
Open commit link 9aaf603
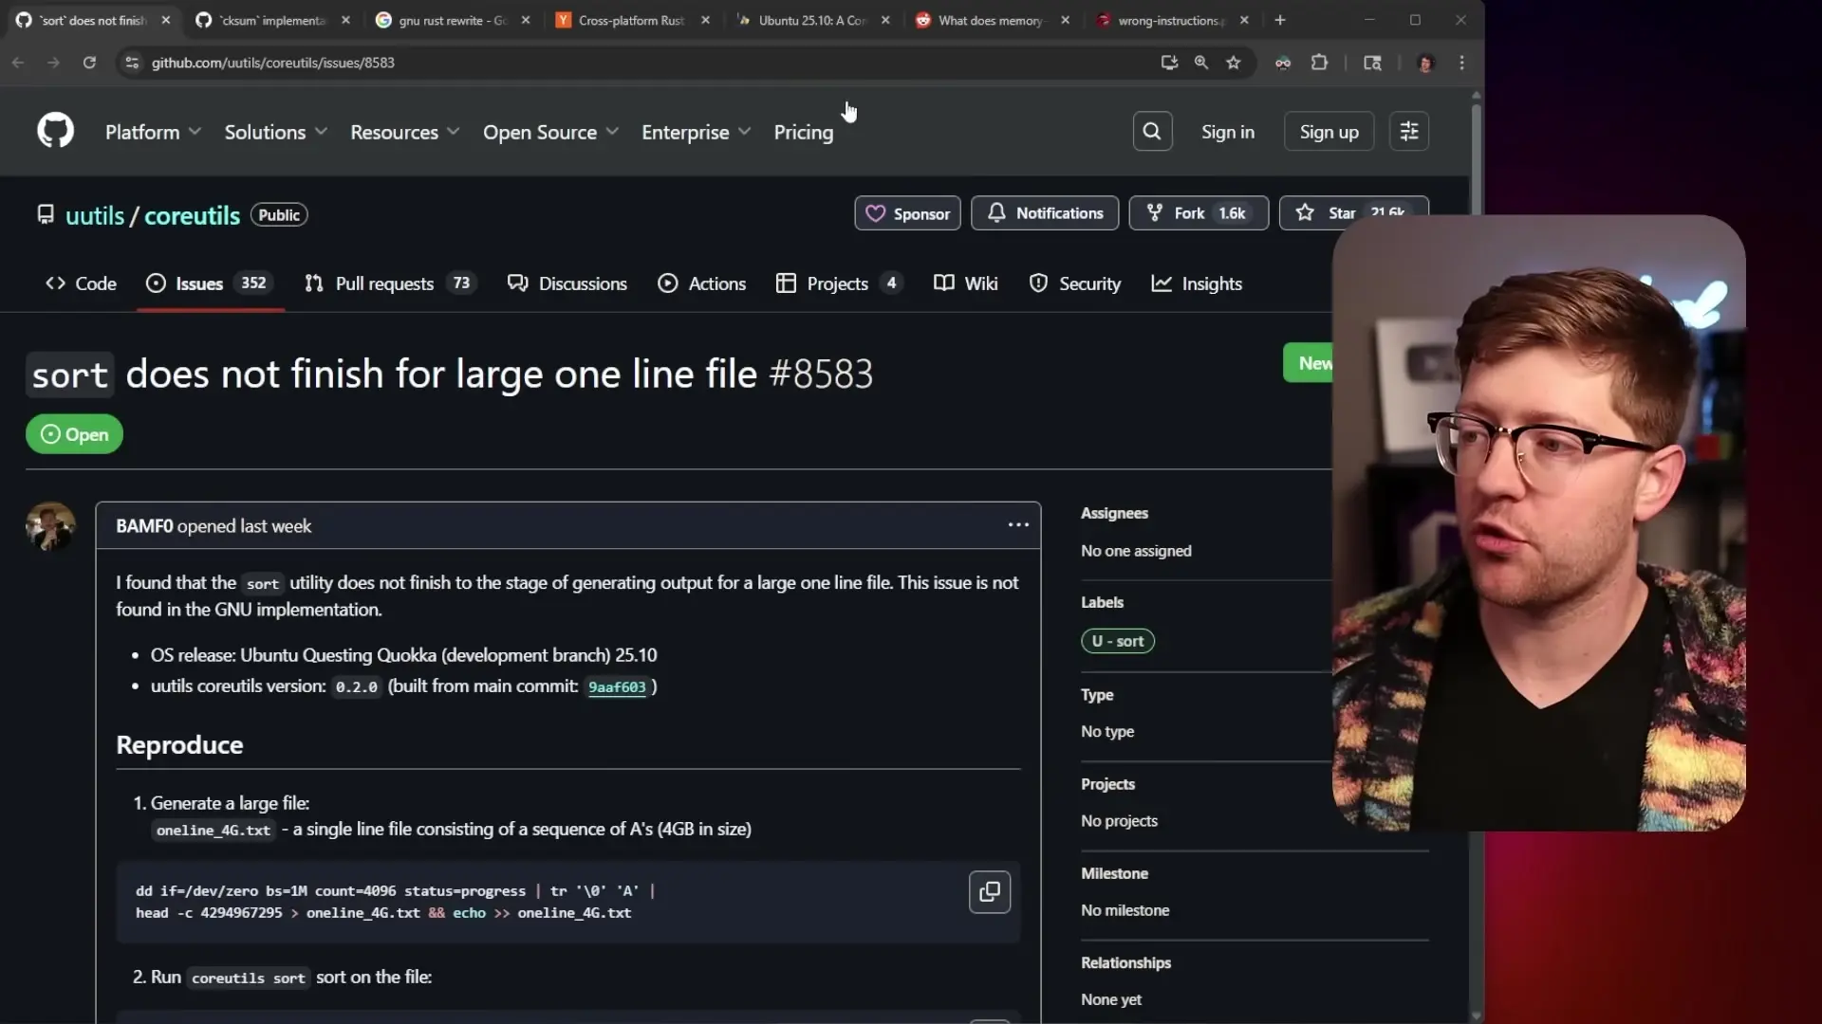(x=617, y=687)
